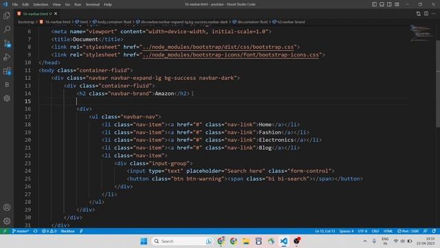The height and width of the screenshot is (248, 440).
Task: Follow the bootstrap-icons.css href link
Action: click(x=231, y=55)
